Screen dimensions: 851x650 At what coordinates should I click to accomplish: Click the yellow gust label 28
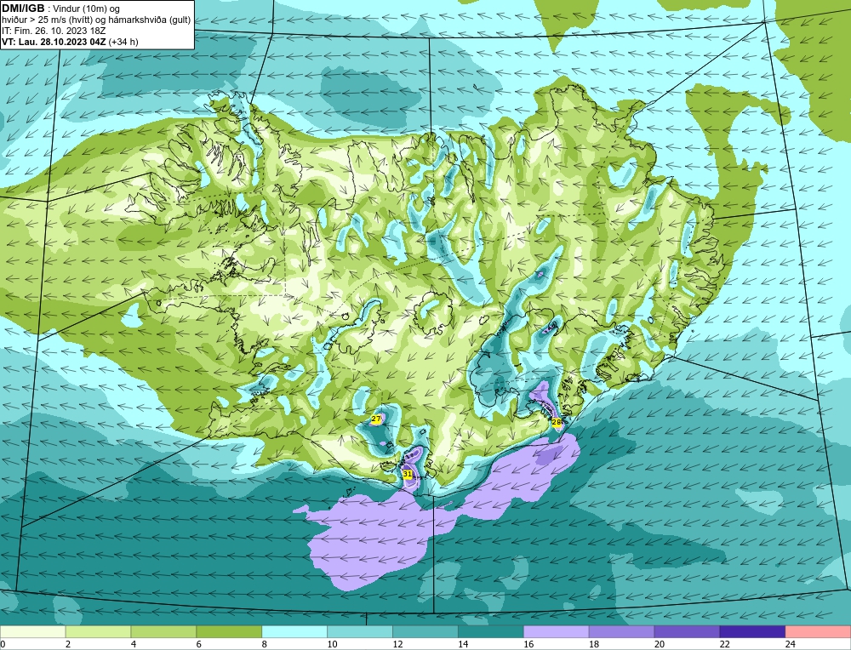pyautogui.click(x=557, y=422)
